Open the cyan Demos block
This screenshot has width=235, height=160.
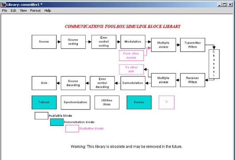pyautogui.click(x=139, y=102)
